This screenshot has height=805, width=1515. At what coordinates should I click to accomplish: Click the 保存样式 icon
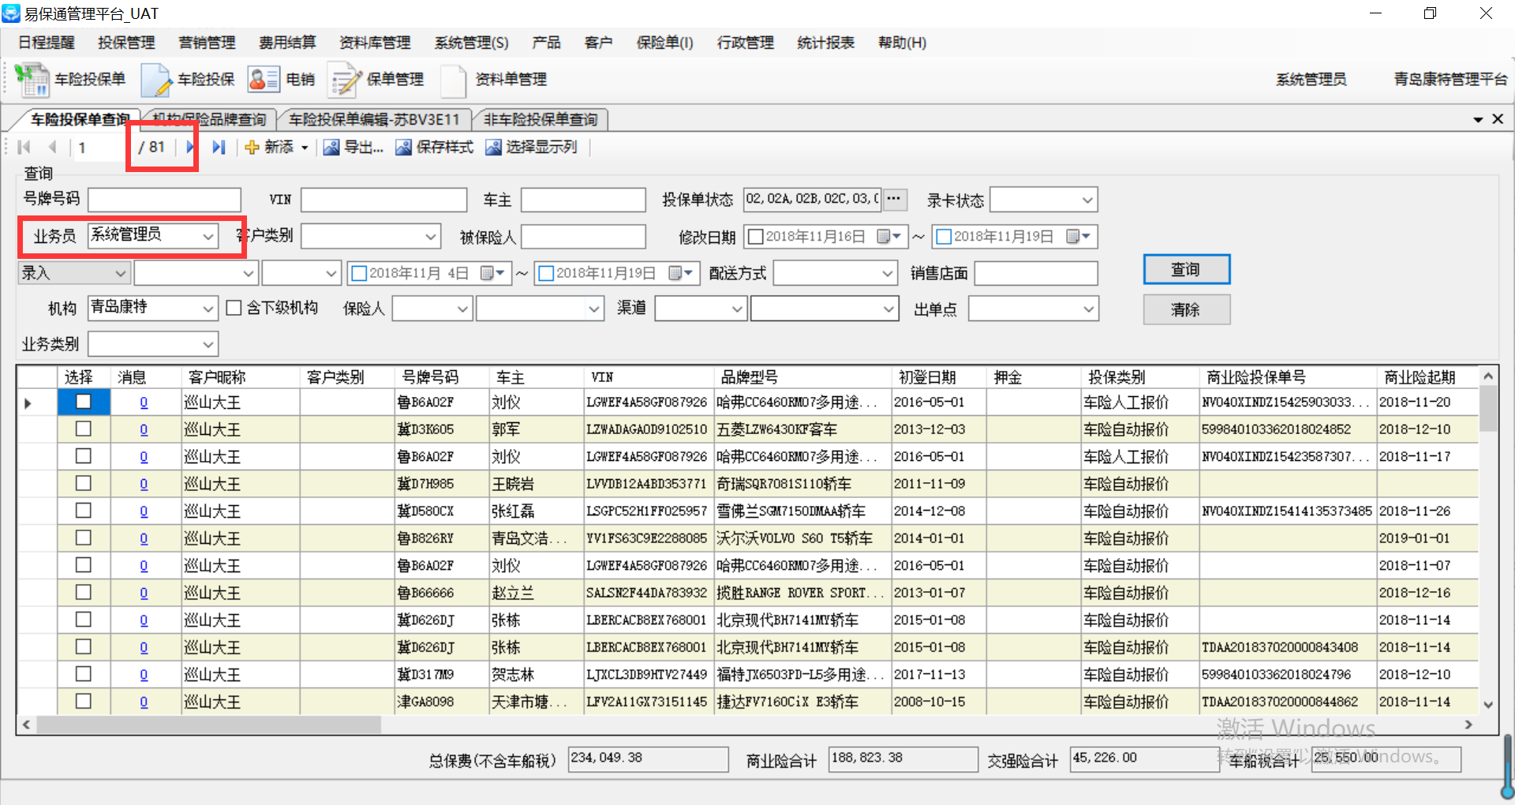[x=403, y=148]
